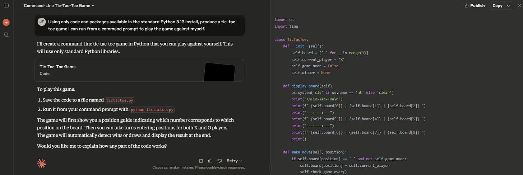Click the disclaimer 'Claude can make mistakes' text

click(198, 167)
